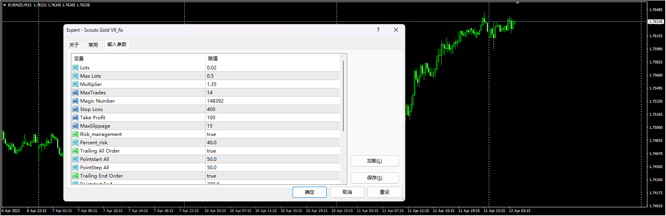The width and height of the screenshot is (666, 216).
Task: Click the MaxSlippage integer type icon
Action: pyautogui.click(x=75, y=126)
